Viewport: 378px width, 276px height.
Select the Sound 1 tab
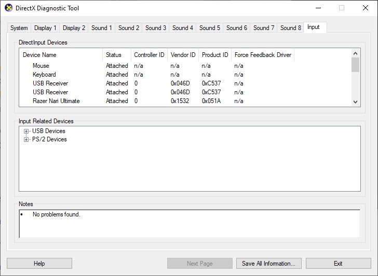click(x=101, y=28)
